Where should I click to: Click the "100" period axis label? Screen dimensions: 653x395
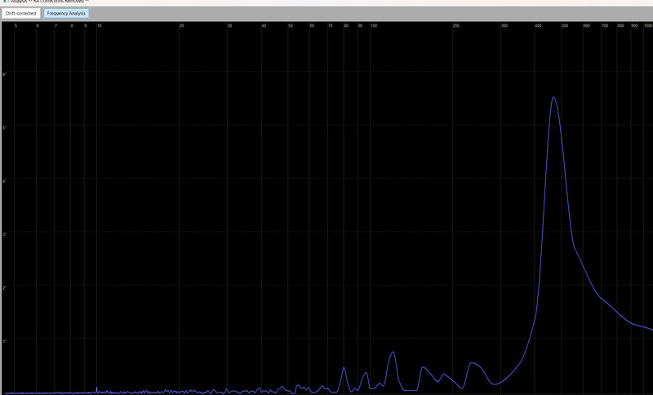[374, 26]
